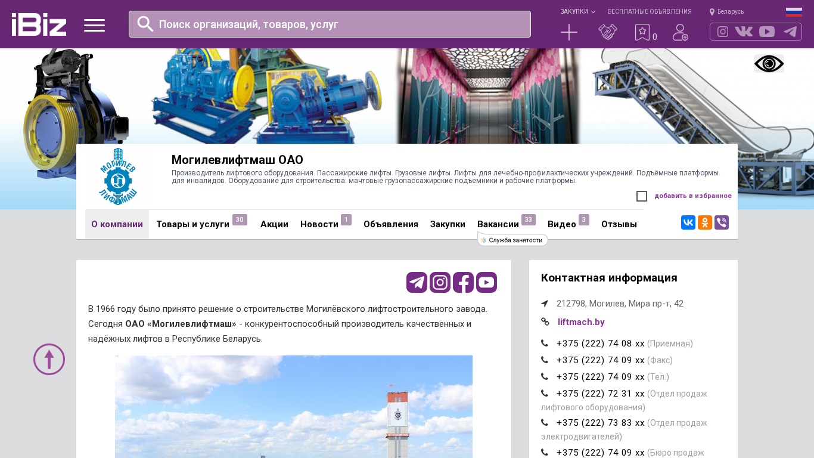
Task: Expand the Закупки dropdown
Action: point(577,11)
